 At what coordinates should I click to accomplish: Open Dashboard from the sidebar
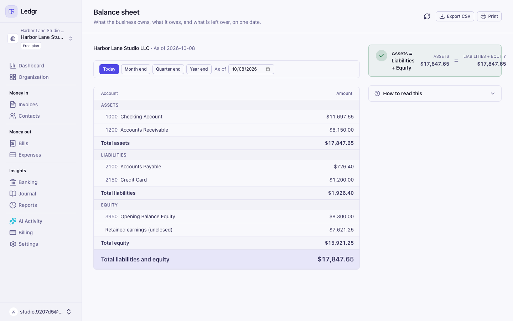click(x=41, y=66)
